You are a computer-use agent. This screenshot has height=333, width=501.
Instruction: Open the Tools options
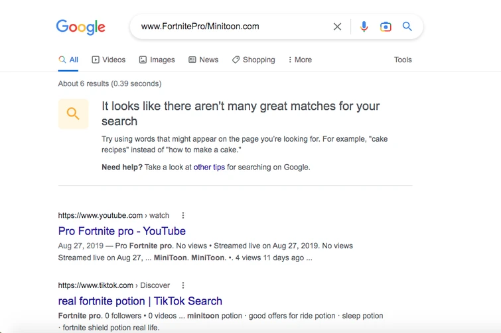(403, 60)
